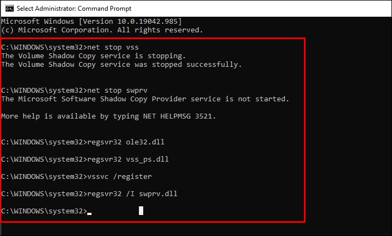Viewport: 392px width, 236px height.
Task: Click the "net stop vss" command text
Action: click(113, 47)
